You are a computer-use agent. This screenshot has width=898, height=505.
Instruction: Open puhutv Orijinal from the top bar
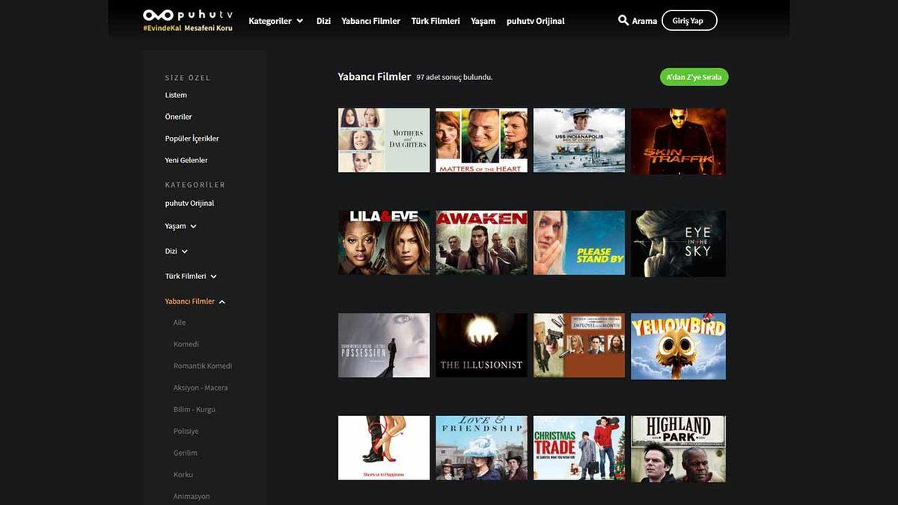pos(535,21)
